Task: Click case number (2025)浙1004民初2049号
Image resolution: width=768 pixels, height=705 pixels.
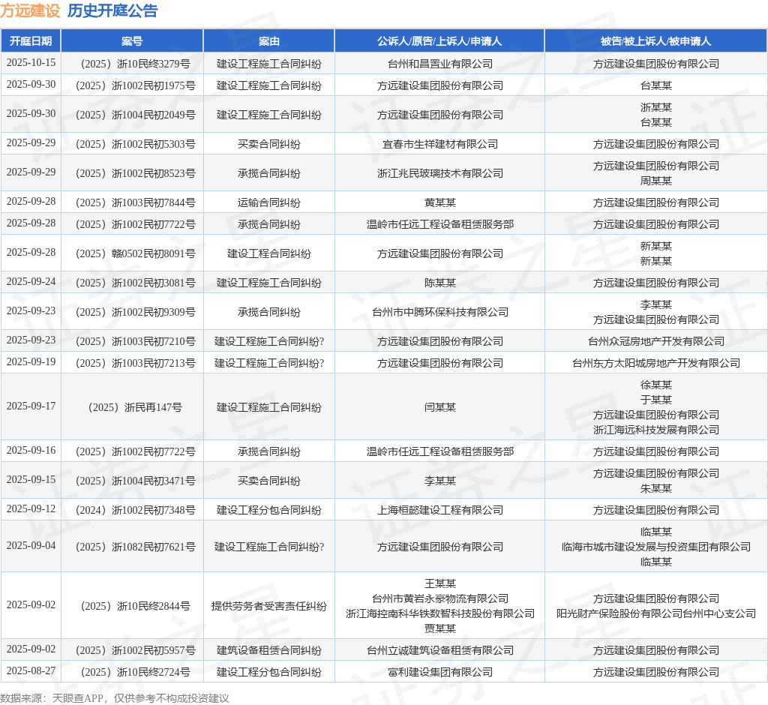Action: [135, 115]
